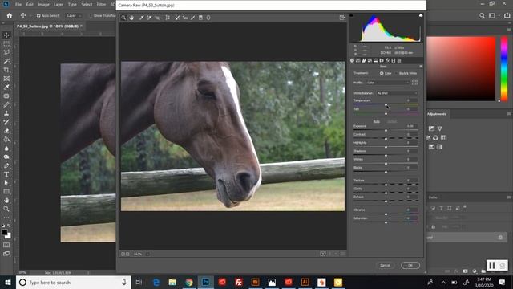513x289 pixels.
Task: Open the Effects fx panel icon in Camera Raw
Action: coord(388,61)
